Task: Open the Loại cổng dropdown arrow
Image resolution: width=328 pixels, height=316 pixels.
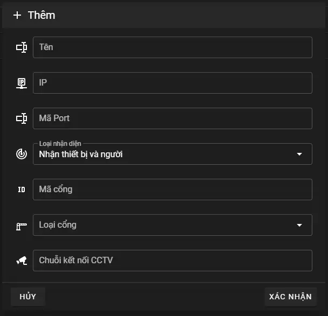Action: coord(299,226)
